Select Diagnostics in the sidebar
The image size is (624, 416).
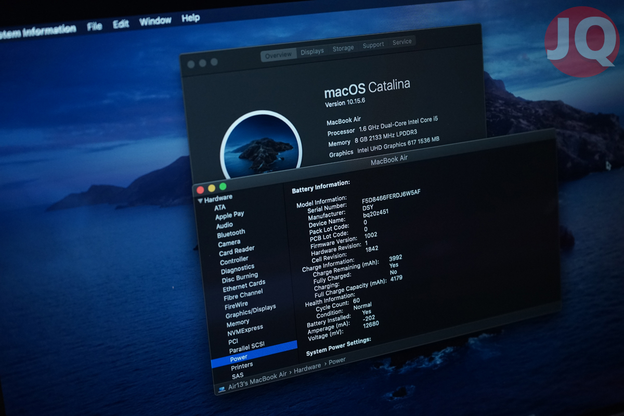238,269
